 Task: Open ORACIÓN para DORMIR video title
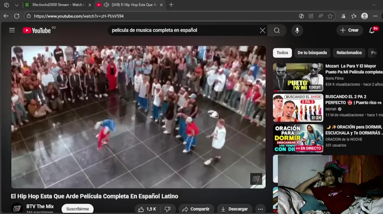pyautogui.click(x=354, y=130)
